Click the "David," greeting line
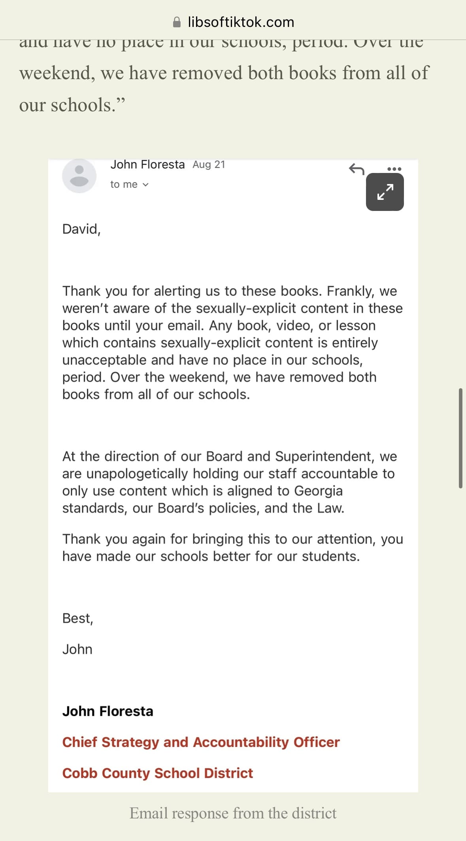 tap(81, 229)
